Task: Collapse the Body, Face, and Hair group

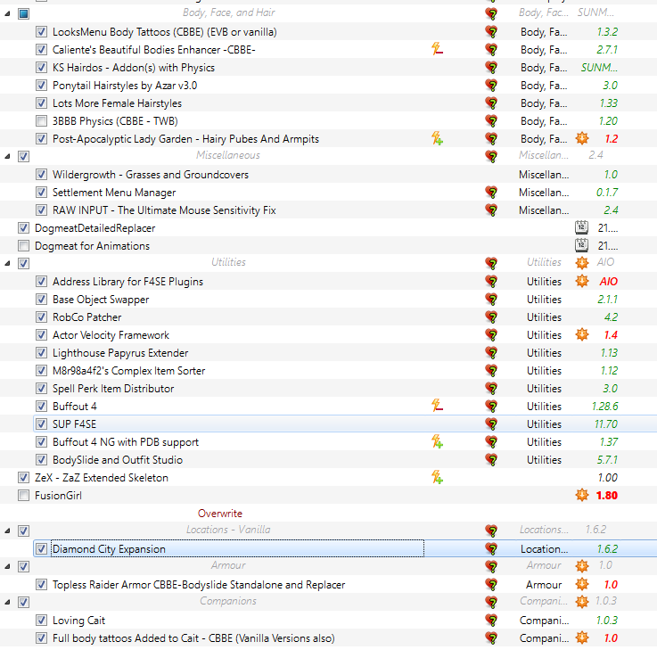Action: pyautogui.click(x=7, y=14)
